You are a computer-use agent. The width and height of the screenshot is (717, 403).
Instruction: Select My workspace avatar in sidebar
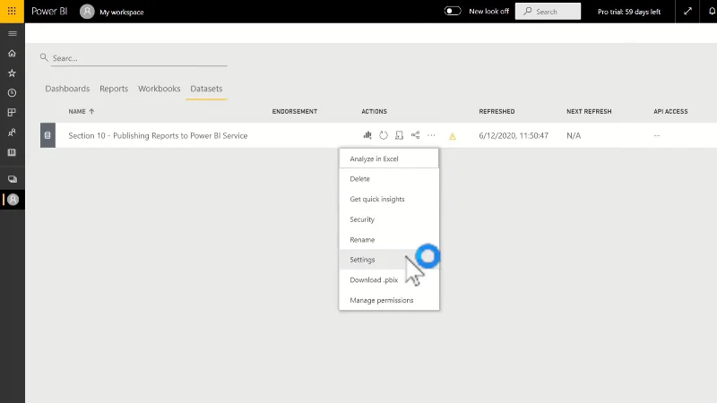tap(13, 199)
